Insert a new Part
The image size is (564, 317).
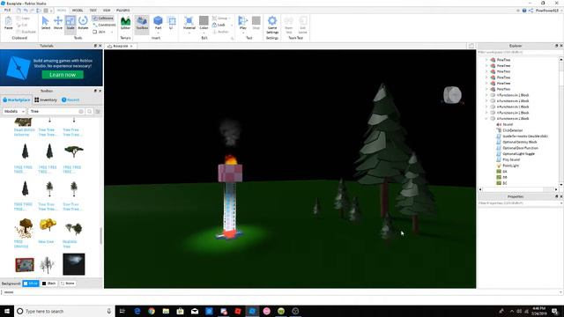(158, 22)
